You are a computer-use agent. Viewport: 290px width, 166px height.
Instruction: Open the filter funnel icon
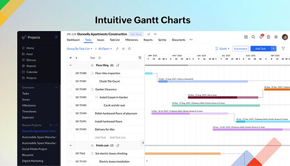(x=283, y=49)
